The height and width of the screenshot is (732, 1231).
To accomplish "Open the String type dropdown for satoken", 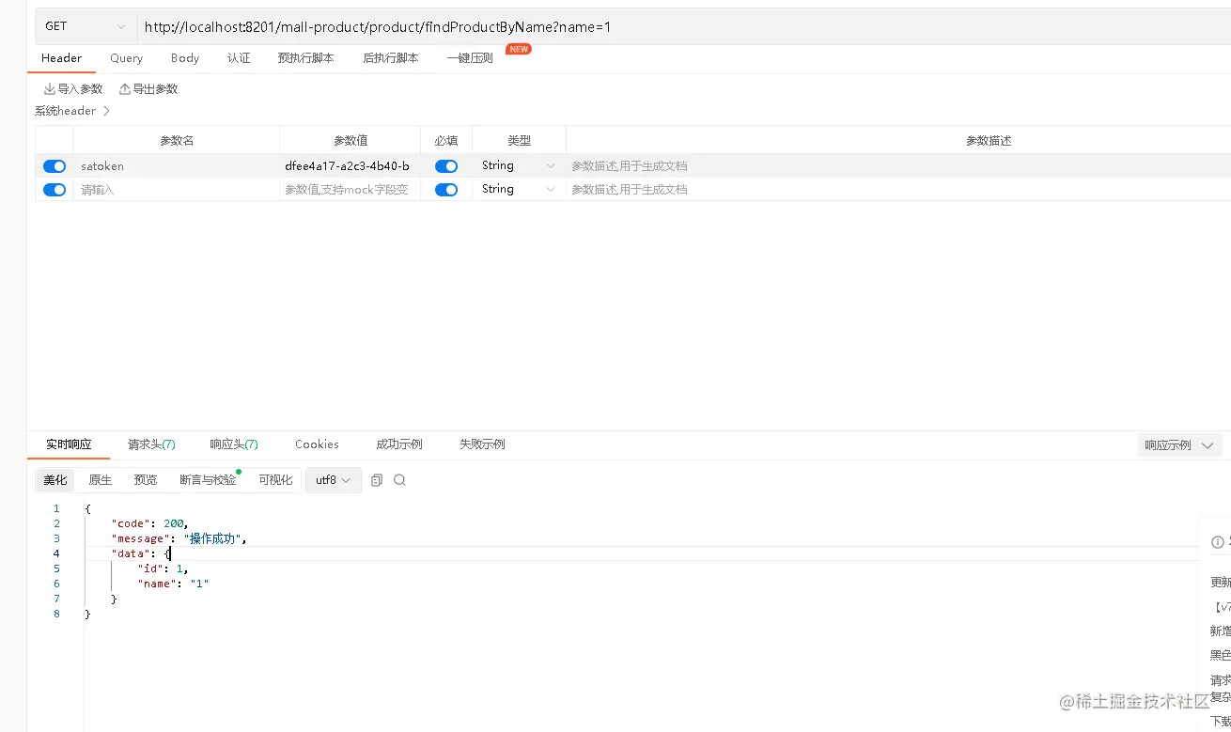I will (519, 165).
